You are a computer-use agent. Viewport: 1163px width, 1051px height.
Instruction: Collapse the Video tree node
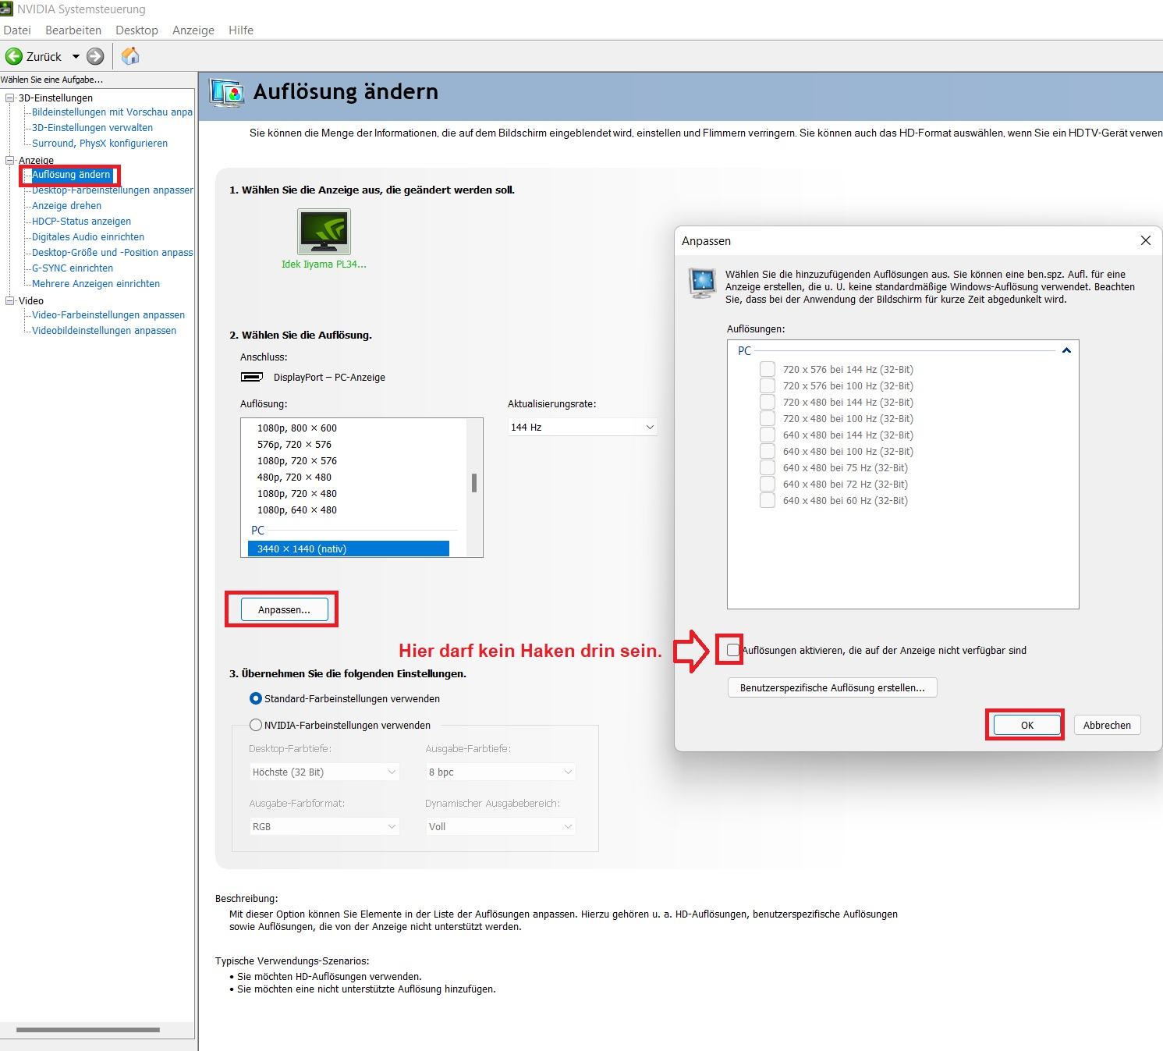tap(10, 300)
